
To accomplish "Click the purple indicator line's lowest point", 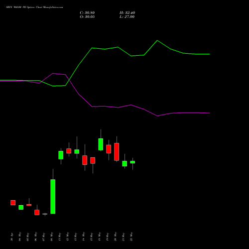I will 157,116.
